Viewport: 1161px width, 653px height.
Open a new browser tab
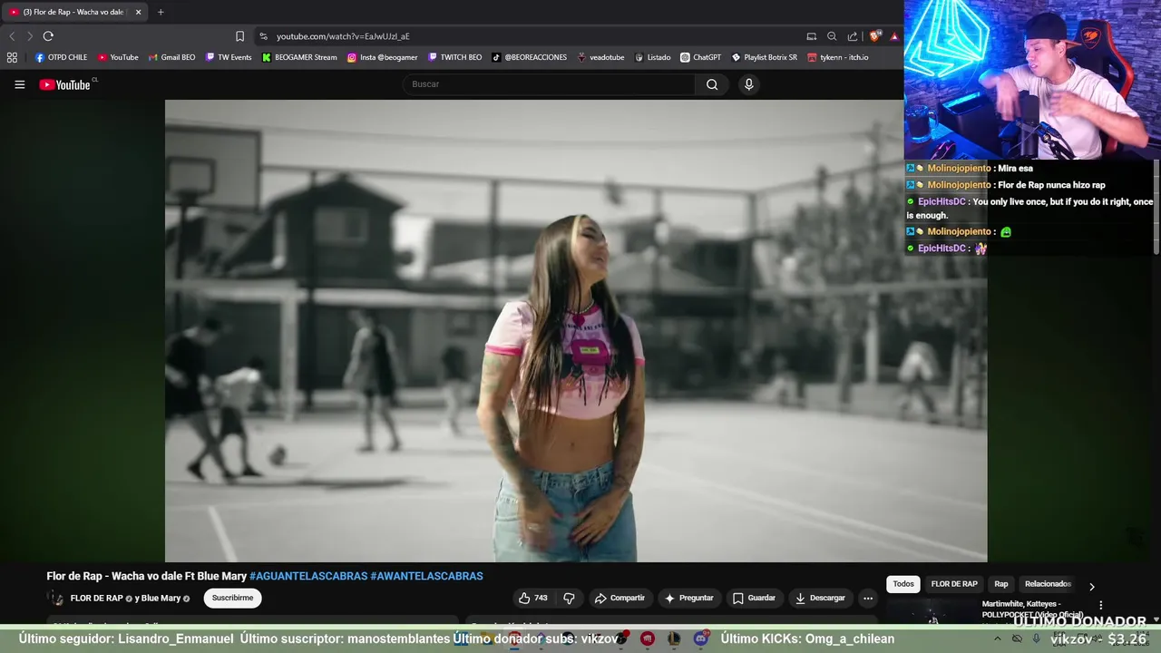tap(161, 12)
